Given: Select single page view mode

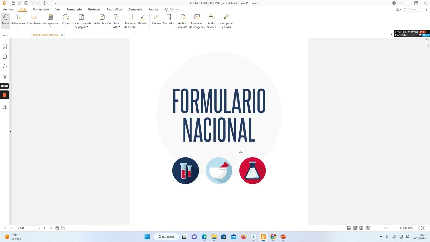Looking at the screenshot, I should [x=349, y=228].
